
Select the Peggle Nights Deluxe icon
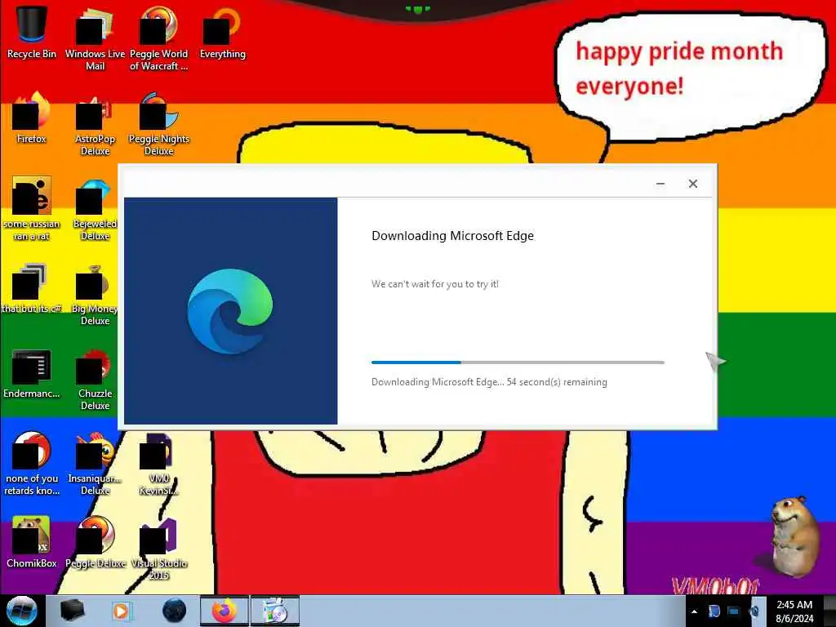158,124
